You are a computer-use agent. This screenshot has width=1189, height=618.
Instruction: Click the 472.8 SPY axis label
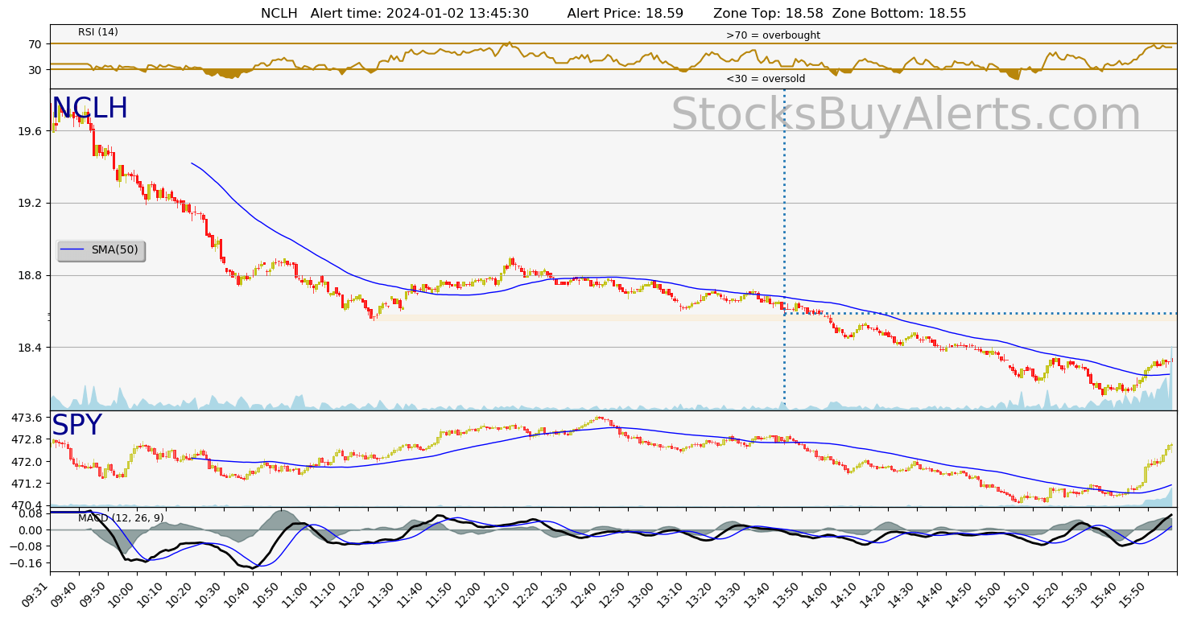click(27, 440)
